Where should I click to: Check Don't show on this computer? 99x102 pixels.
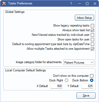(92, 76)
